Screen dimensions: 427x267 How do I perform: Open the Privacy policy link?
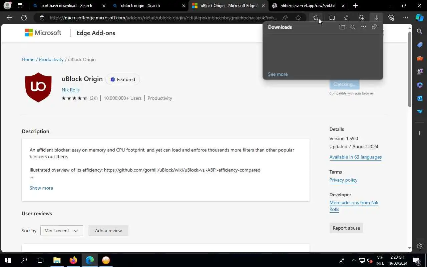pos(343,180)
